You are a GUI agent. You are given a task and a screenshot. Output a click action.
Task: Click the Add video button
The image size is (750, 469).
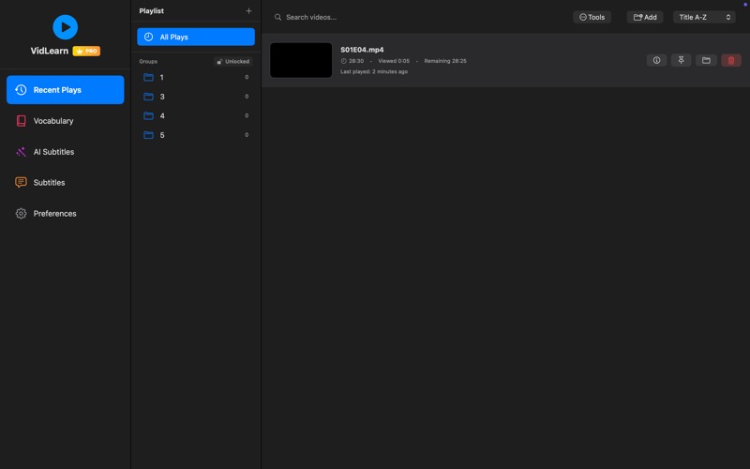[645, 17]
